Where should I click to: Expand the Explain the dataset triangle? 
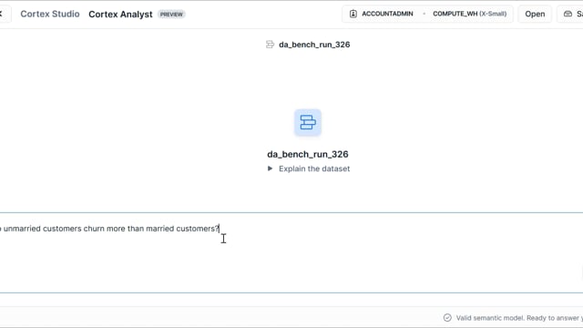(x=270, y=169)
